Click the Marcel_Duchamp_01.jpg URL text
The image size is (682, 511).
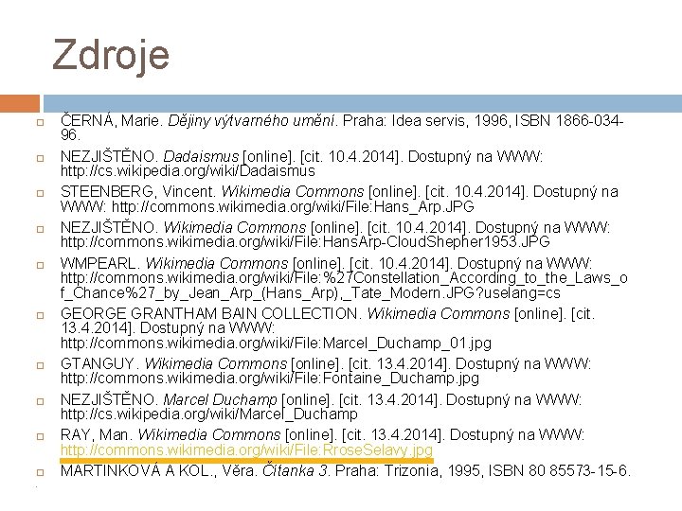click(x=276, y=344)
